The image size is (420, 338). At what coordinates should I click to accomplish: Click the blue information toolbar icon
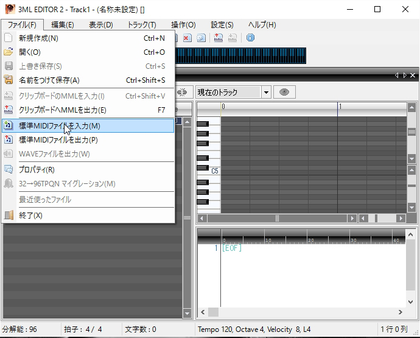click(250, 38)
